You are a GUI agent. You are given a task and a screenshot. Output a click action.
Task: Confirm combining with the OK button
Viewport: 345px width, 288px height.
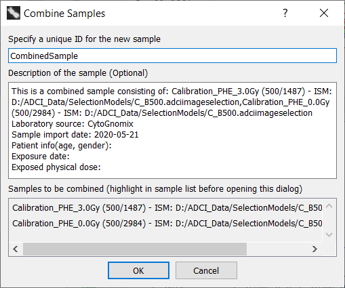coord(138,270)
